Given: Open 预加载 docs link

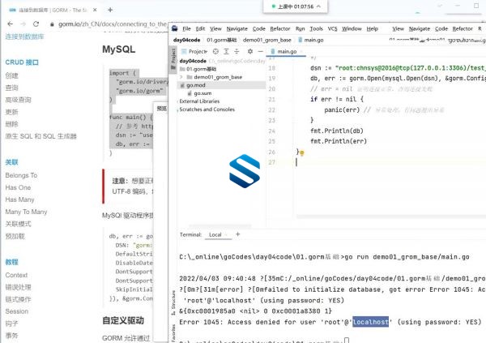Looking at the screenshot, I should pos(15,236).
